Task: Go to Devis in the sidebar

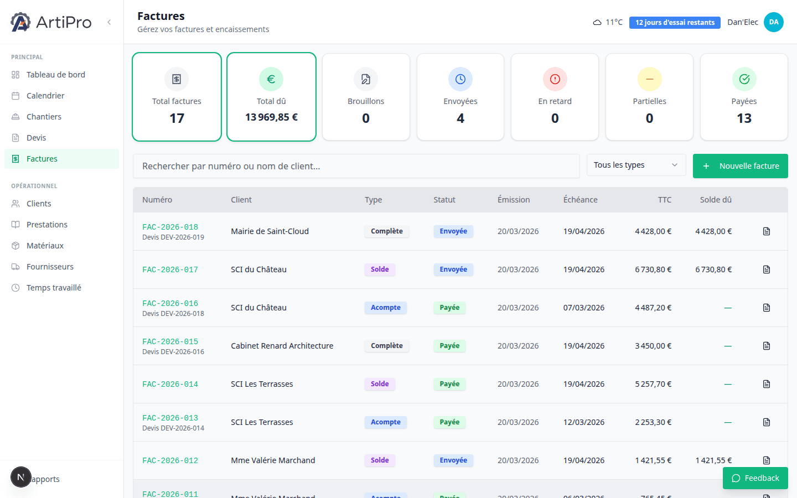Action: pos(37,138)
